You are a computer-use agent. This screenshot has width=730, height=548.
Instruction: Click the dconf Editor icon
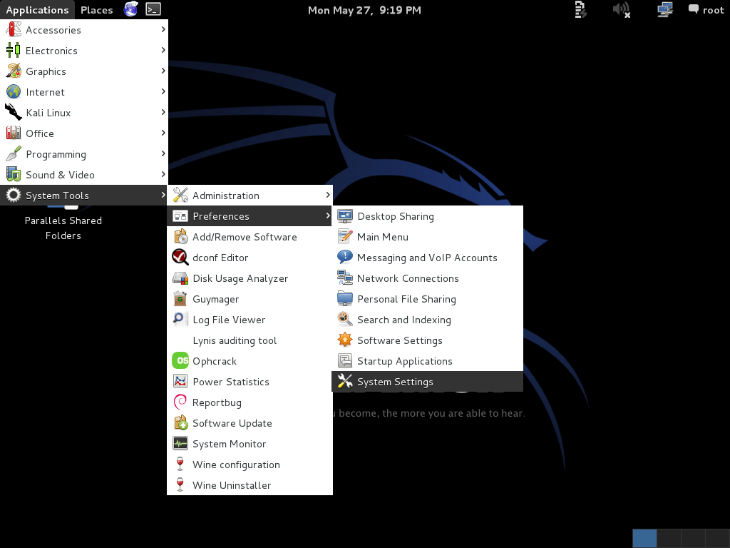tap(180, 257)
